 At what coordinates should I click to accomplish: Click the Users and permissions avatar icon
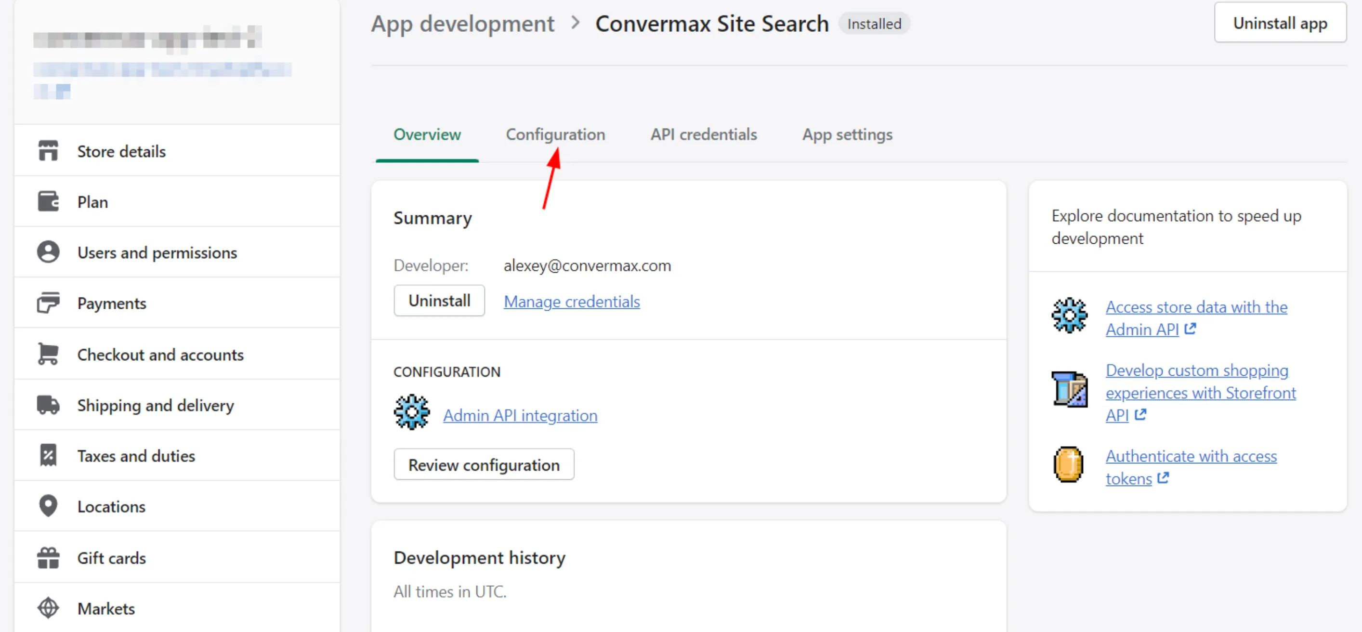coord(48,252)
